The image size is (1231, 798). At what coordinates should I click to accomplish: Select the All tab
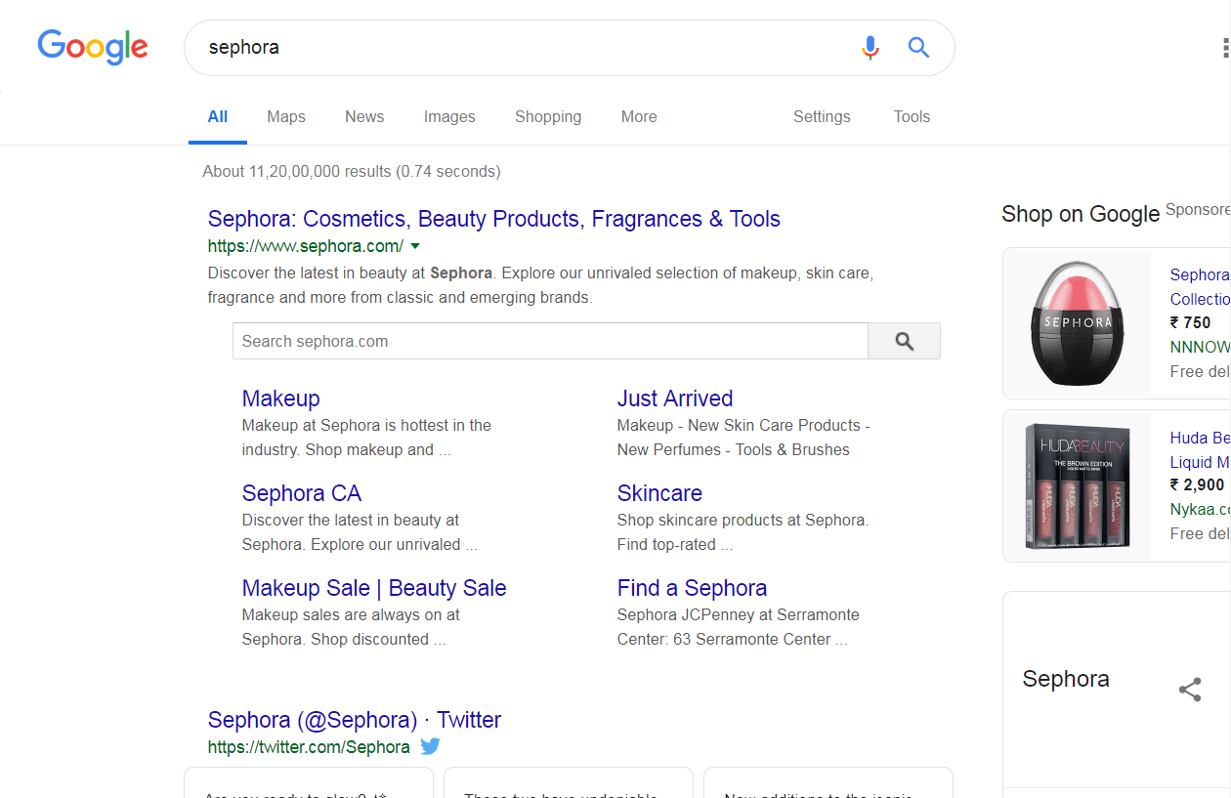tap(218, 116)
